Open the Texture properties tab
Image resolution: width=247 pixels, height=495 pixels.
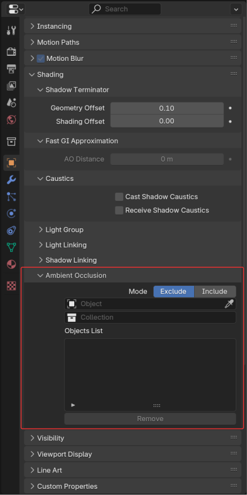tap(11, 286)
